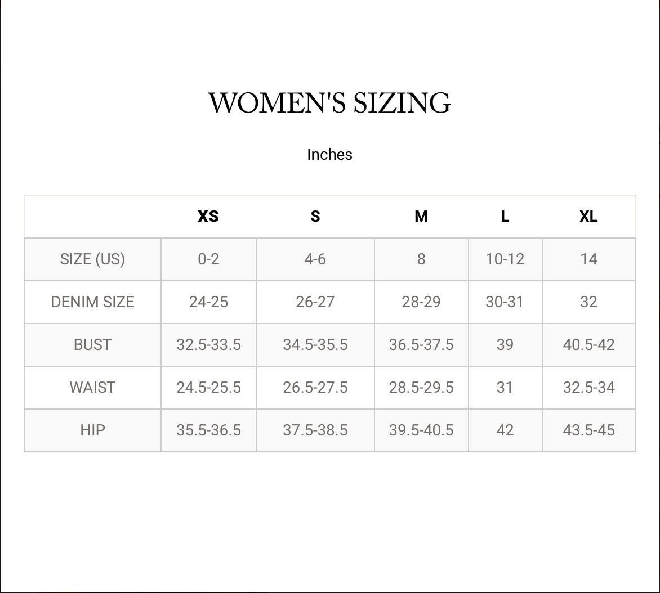Select the 40.5-42 bust cell
This screenshot has height=593, width=660.
[588, 345]
